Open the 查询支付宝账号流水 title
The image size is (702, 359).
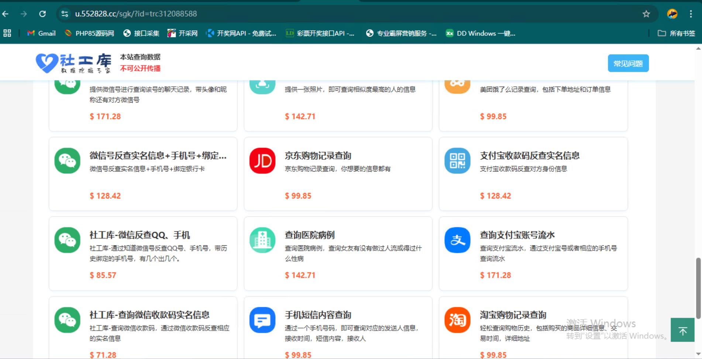tap(517, 235)
